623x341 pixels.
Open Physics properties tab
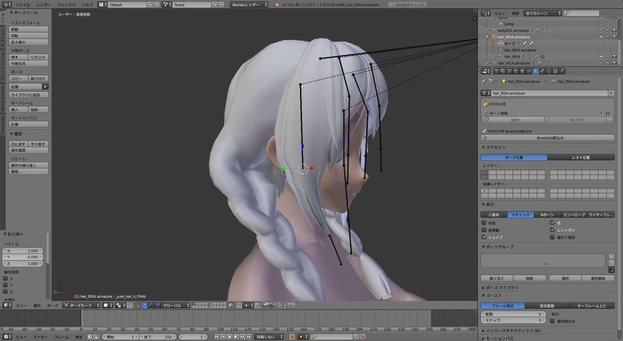[562, 71]
